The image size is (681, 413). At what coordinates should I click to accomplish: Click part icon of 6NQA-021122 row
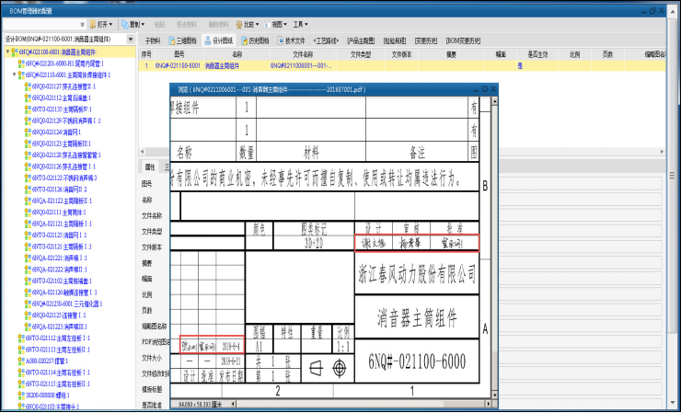28,201
